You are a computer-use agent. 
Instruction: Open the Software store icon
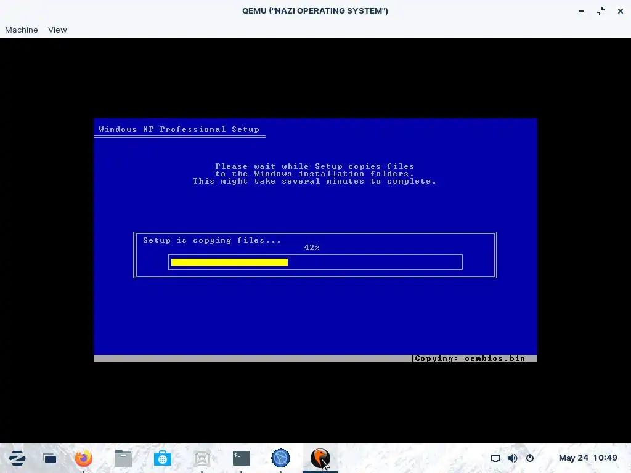(x=163, y=458)
